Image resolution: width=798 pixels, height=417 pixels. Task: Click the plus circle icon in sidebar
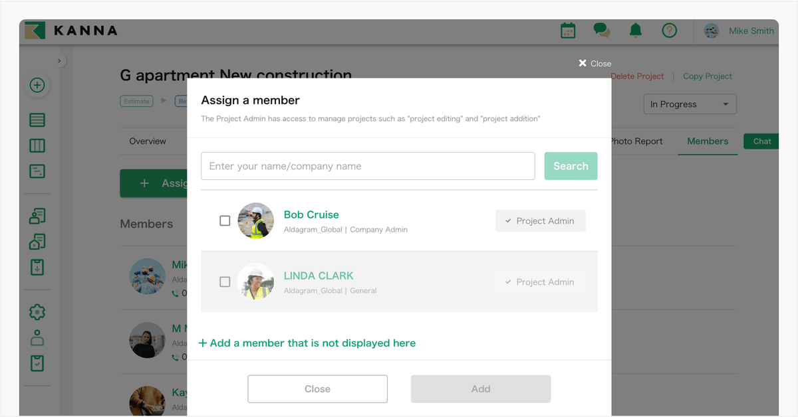[x=37, y=85]
